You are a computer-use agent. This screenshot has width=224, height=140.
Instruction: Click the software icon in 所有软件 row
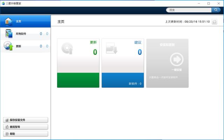(8, 34)
